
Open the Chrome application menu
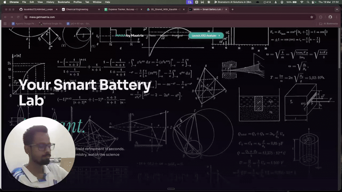click(14, 2)
